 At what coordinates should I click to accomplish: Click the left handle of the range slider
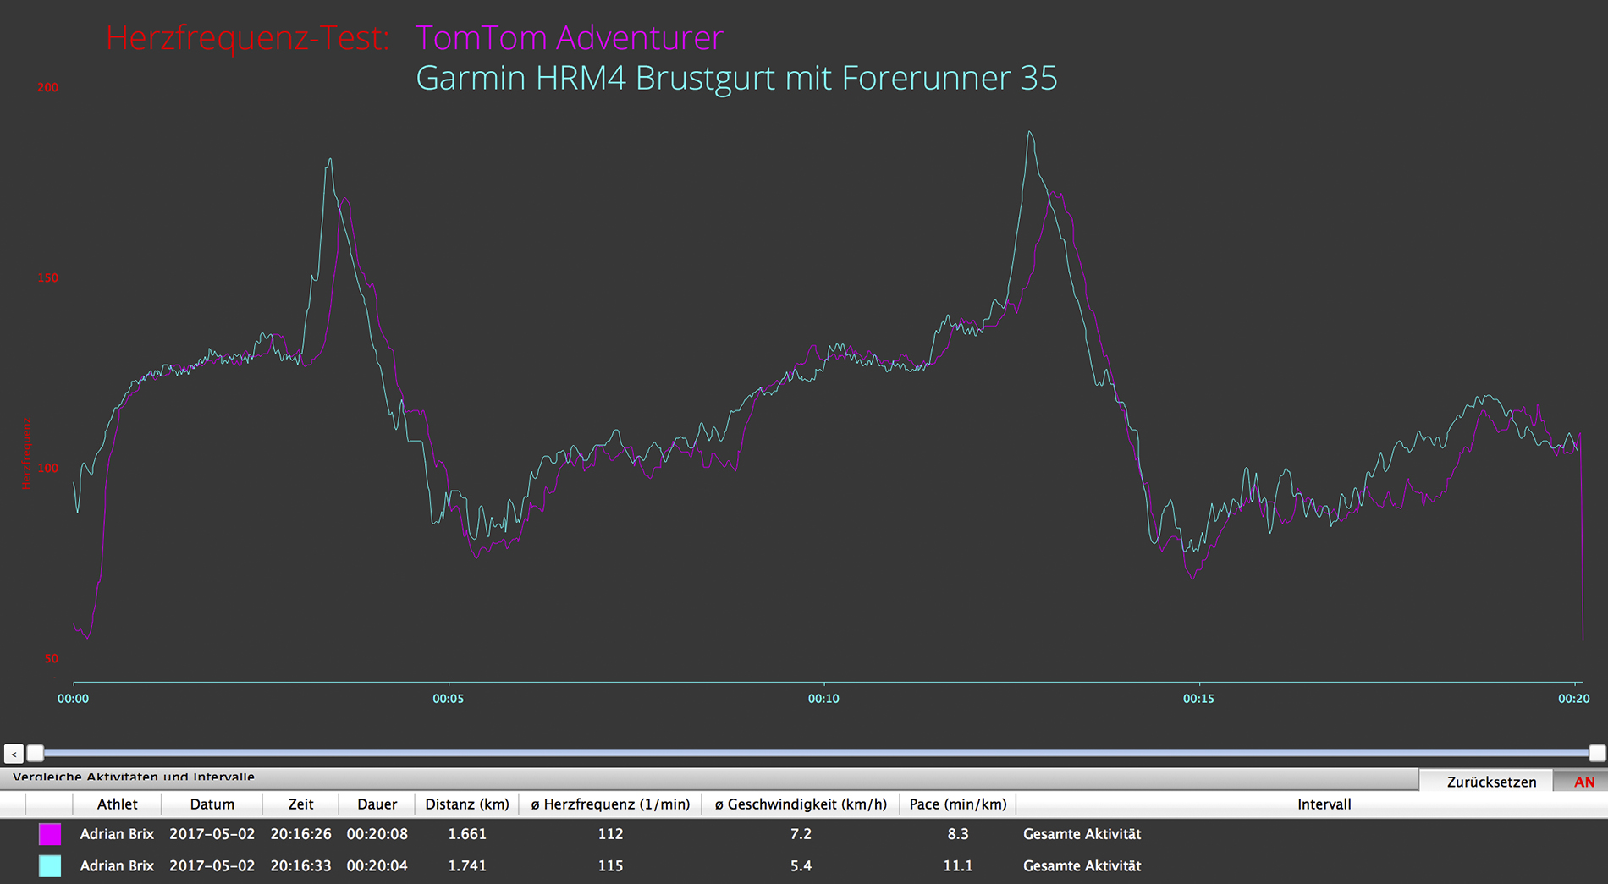(x=35, y=753)
